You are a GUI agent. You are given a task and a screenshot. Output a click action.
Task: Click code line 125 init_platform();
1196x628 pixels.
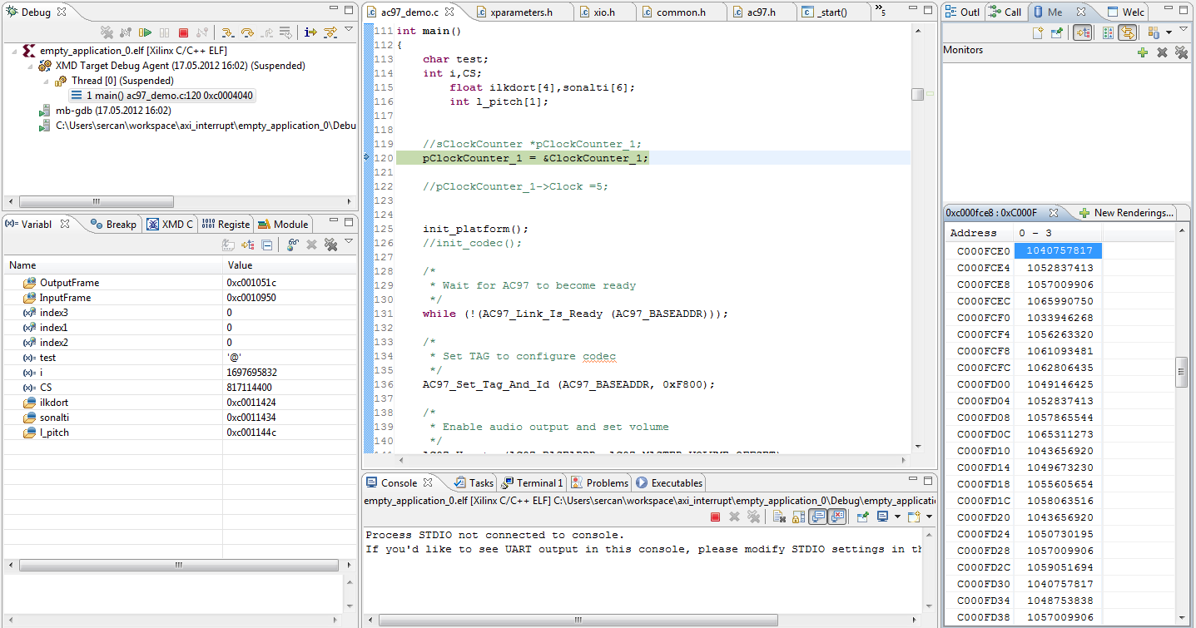pyautogui.click(x=475, y=229)
